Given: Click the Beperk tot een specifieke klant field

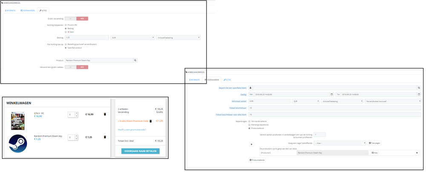Looking at the screenshot, I should 335,88.
